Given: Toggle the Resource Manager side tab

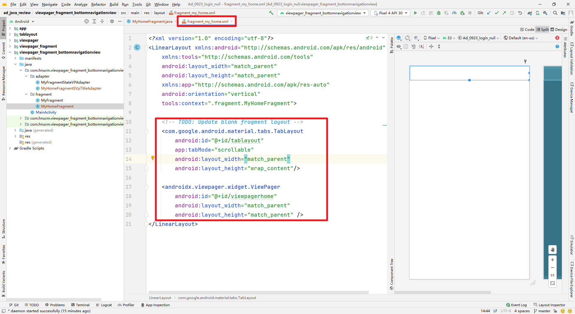Looking at the screenshot, I should 3,83.
